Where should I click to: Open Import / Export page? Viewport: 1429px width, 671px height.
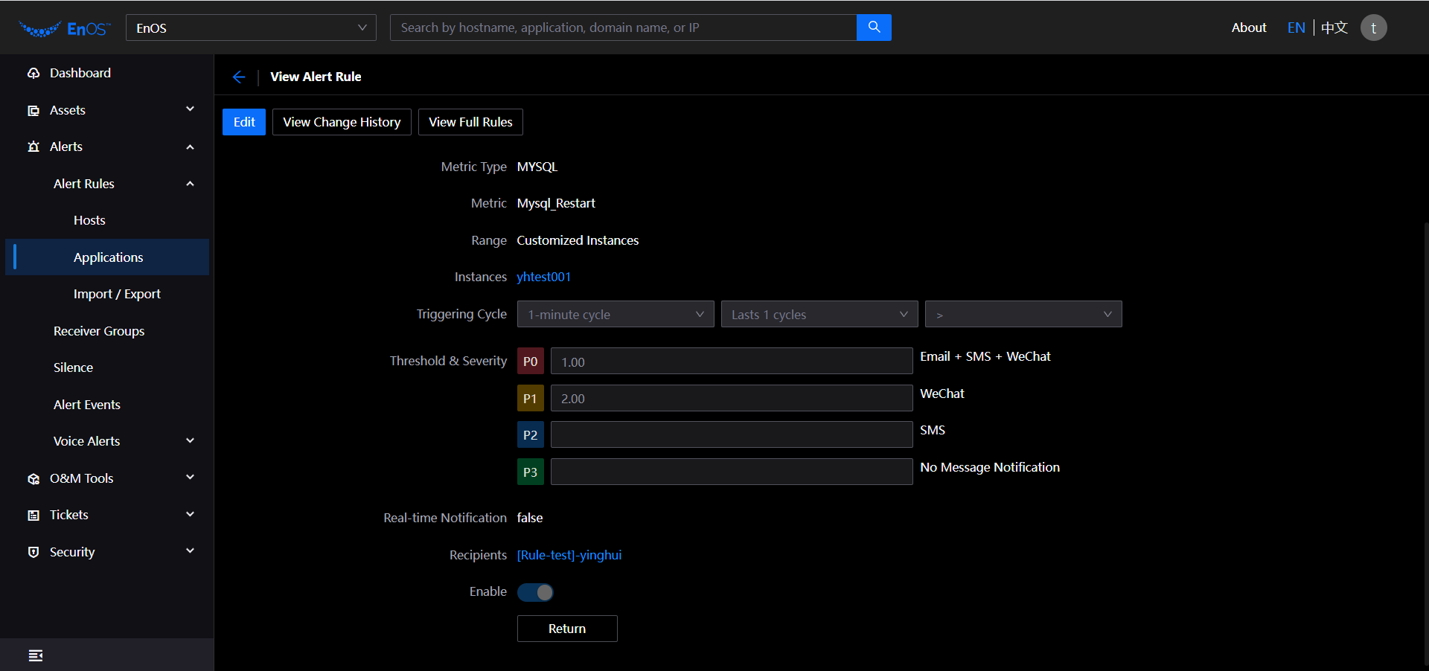[117, 294]
